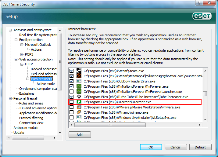Click the Tube Increaser.exe icon
The width and height of the screenshot is (218, 157).
79,97
